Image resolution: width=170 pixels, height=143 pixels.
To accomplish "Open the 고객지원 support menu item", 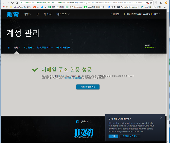I will click(x=115, y=14).
